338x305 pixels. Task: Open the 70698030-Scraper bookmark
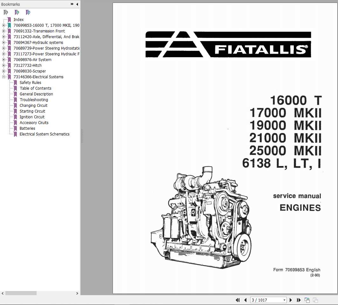point(30,71)
